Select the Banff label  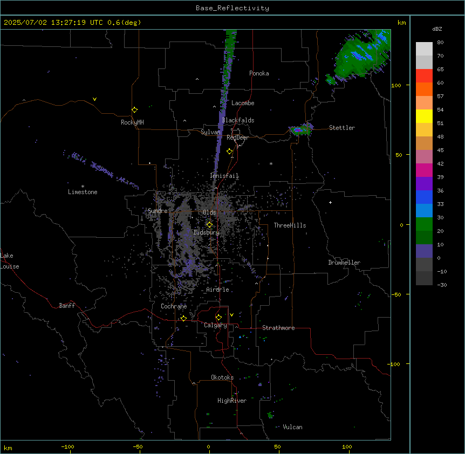pos(67,306)
